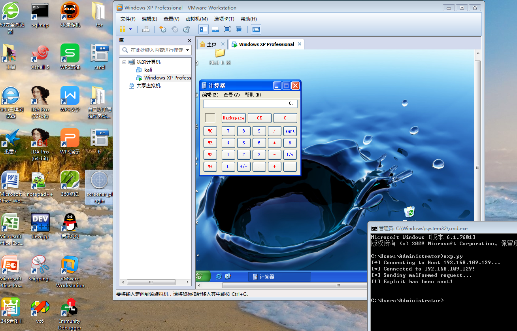Select 共享虚拟机 in the library
The width and height of the screenshot is (517, 331).
145,85
